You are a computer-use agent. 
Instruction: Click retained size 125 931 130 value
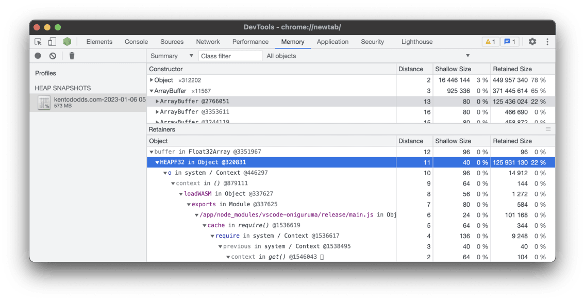point(510,162)
